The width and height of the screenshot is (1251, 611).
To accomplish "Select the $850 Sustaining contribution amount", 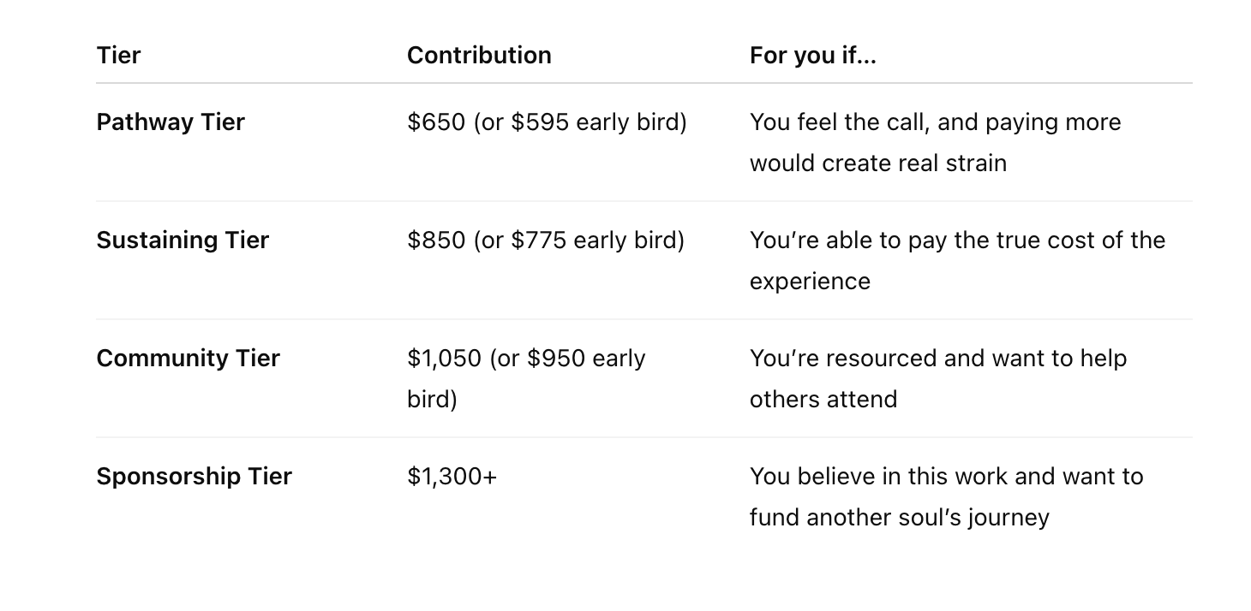I will (x=436, y=240).
